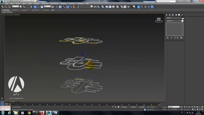The width and height of the screenshot is (204, 115).
Task: Open the Graph Editors menu
Action: [54, 4]
